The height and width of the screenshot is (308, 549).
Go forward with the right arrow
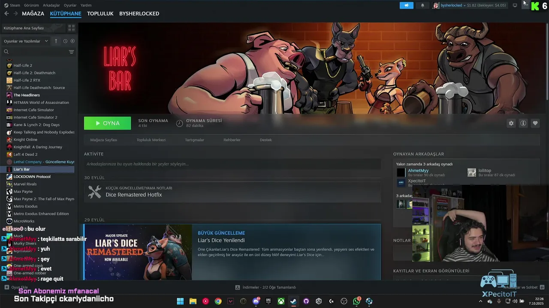pyautogui.click(x=15, y=14)
